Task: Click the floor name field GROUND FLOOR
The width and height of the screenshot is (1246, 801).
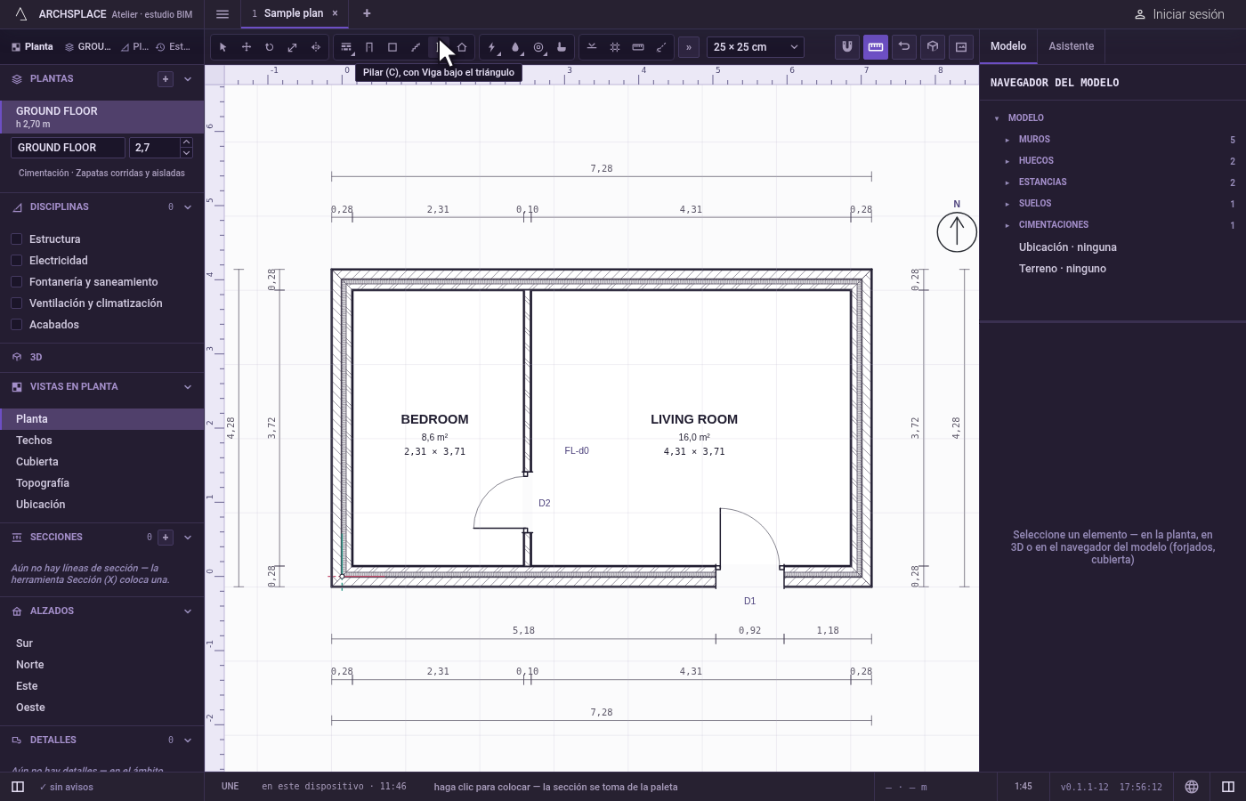Action: 68,148
